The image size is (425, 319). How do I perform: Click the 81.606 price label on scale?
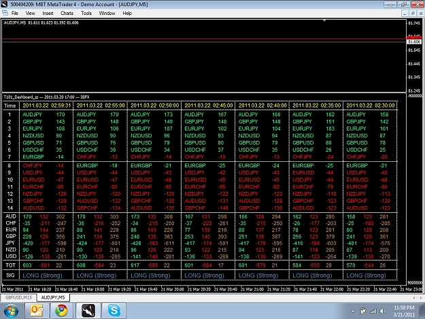point(414,41)
